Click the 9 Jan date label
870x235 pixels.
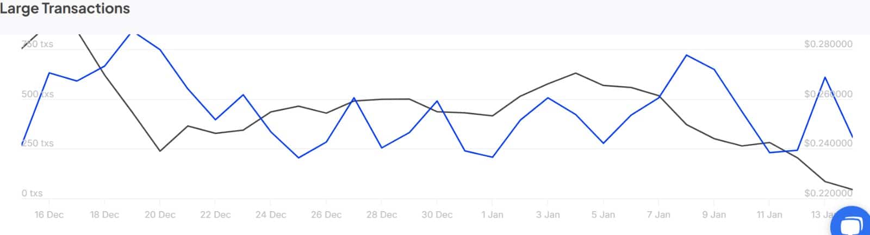click(714, 215)
